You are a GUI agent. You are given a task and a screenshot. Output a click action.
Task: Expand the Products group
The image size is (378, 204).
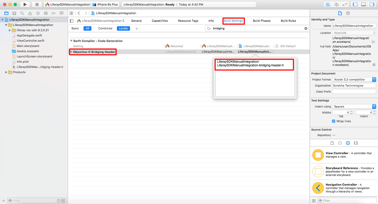click(6, 72)
